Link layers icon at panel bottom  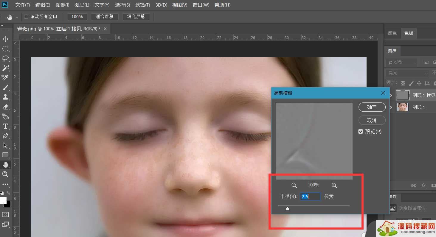(x=414, y=185)
